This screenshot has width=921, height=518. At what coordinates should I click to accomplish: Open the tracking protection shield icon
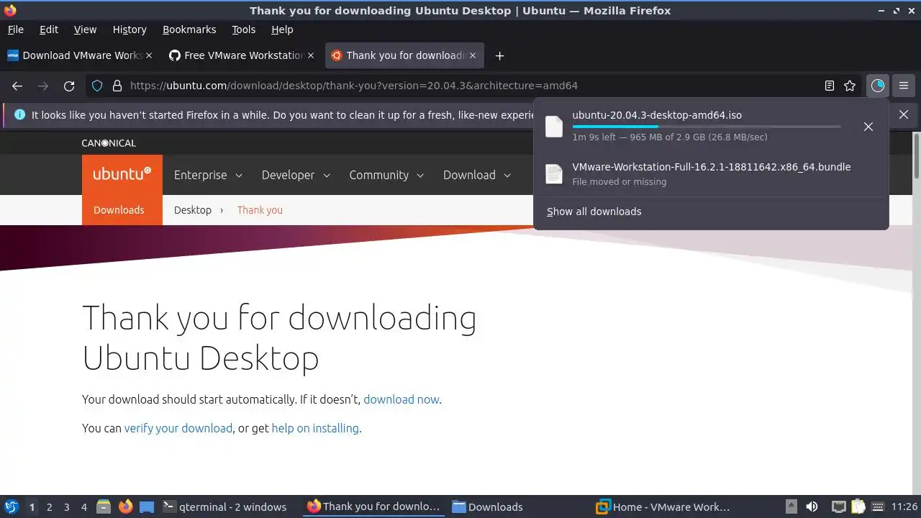97,86
